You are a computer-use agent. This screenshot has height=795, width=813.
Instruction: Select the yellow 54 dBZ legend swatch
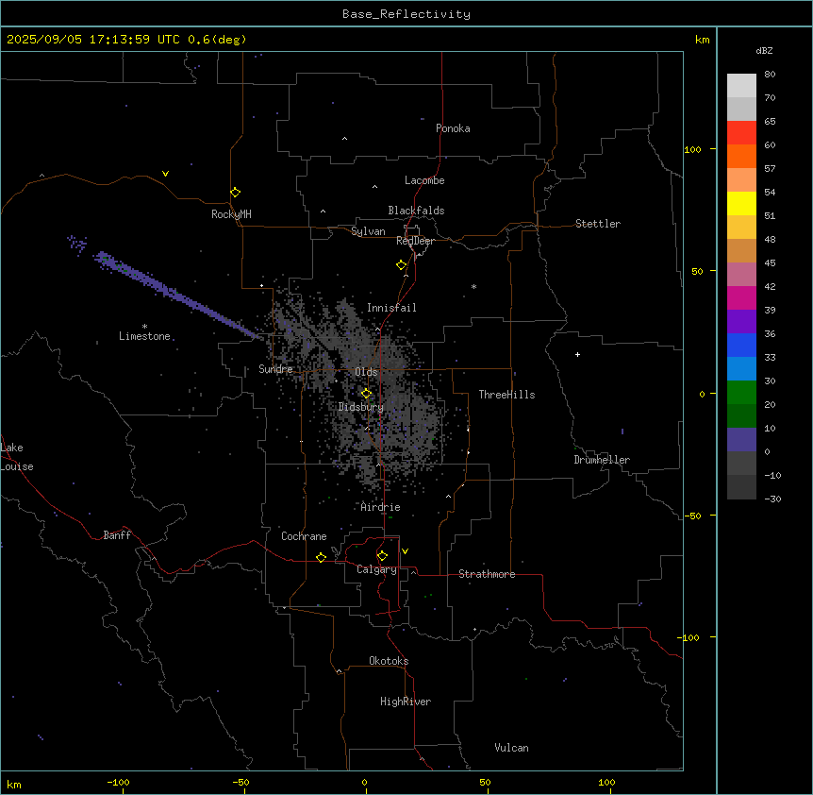pos(741,203)
